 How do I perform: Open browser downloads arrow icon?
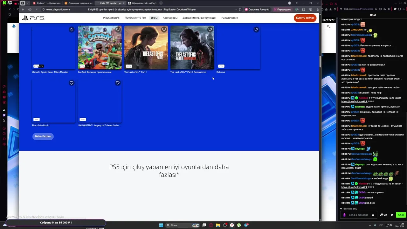(x=317, y=10)
